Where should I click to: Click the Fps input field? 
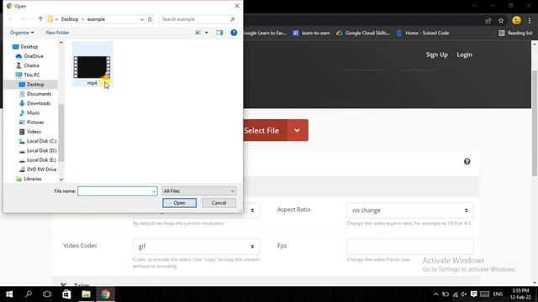tap(410, 246)
